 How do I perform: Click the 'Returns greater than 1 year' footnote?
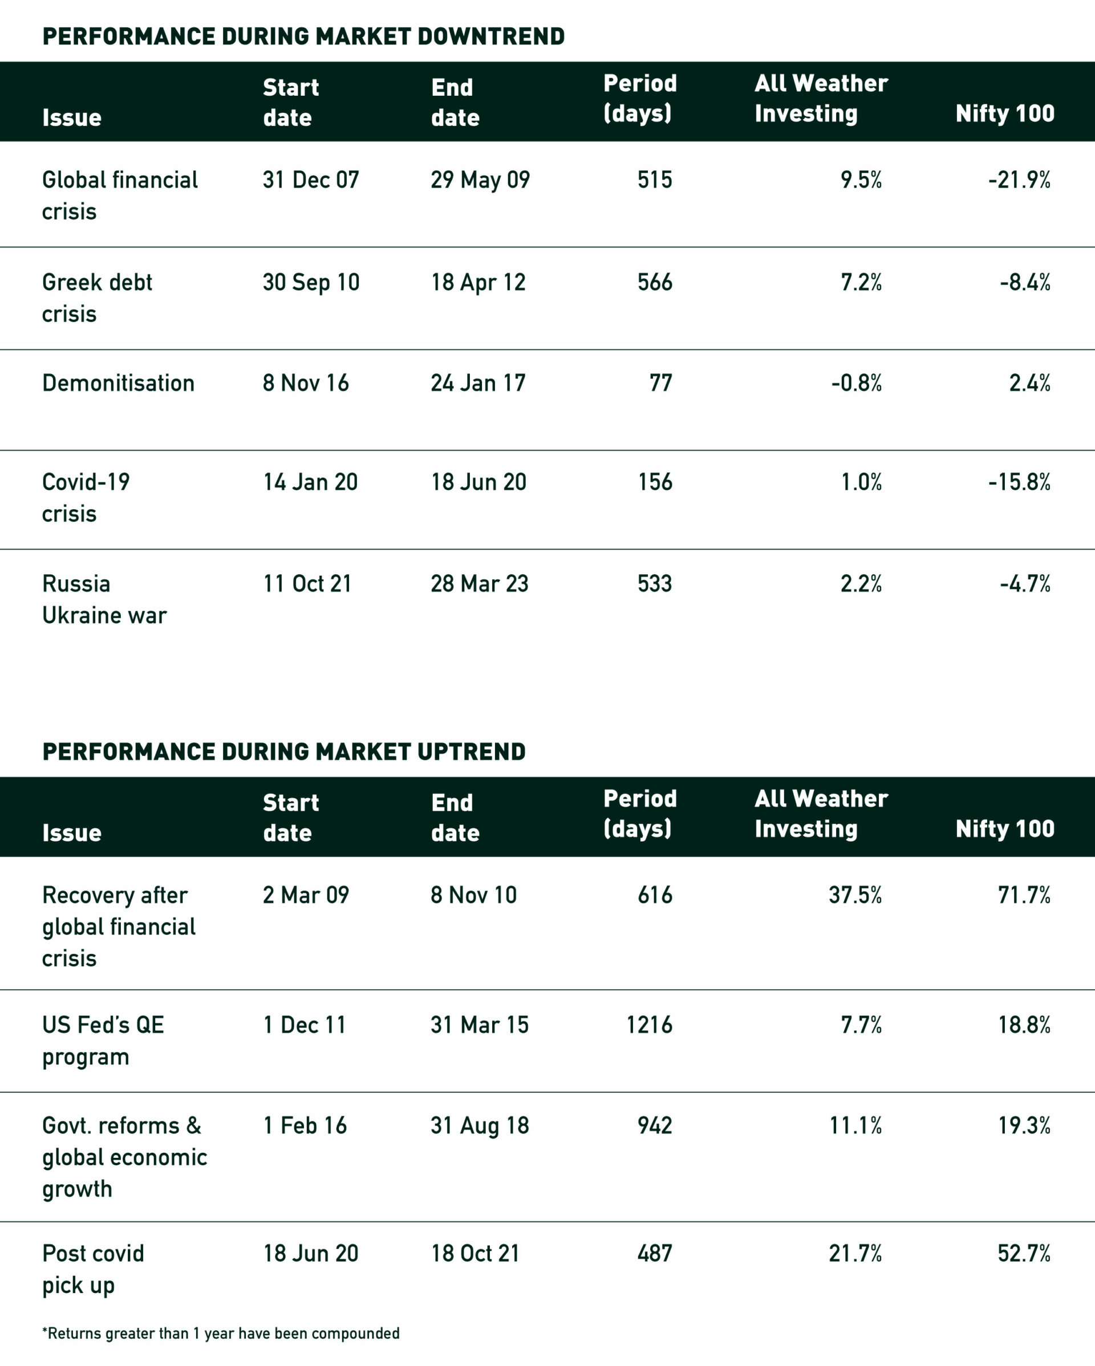(x=221, y=1334)
